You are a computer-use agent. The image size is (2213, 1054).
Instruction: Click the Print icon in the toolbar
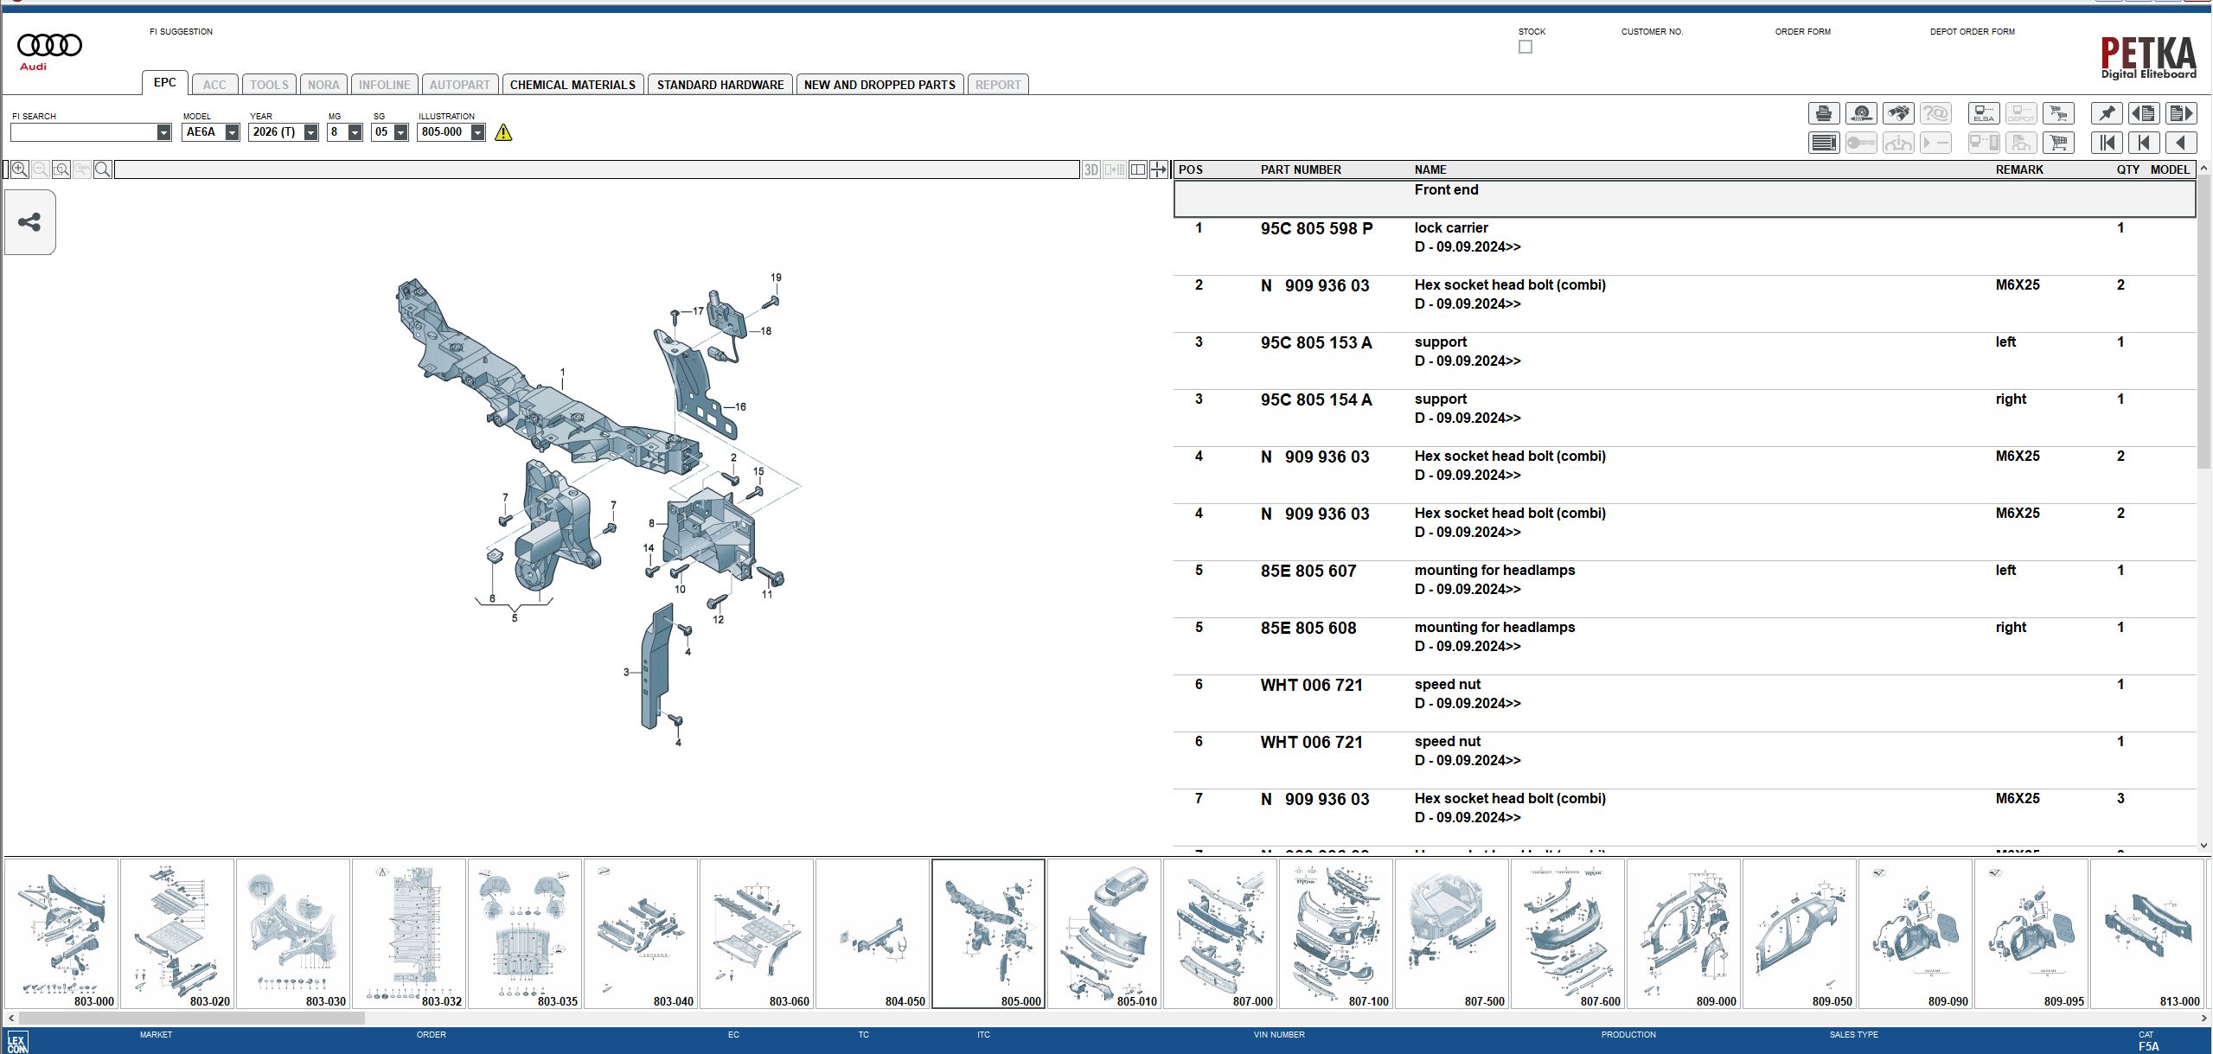coord(1824,113)
